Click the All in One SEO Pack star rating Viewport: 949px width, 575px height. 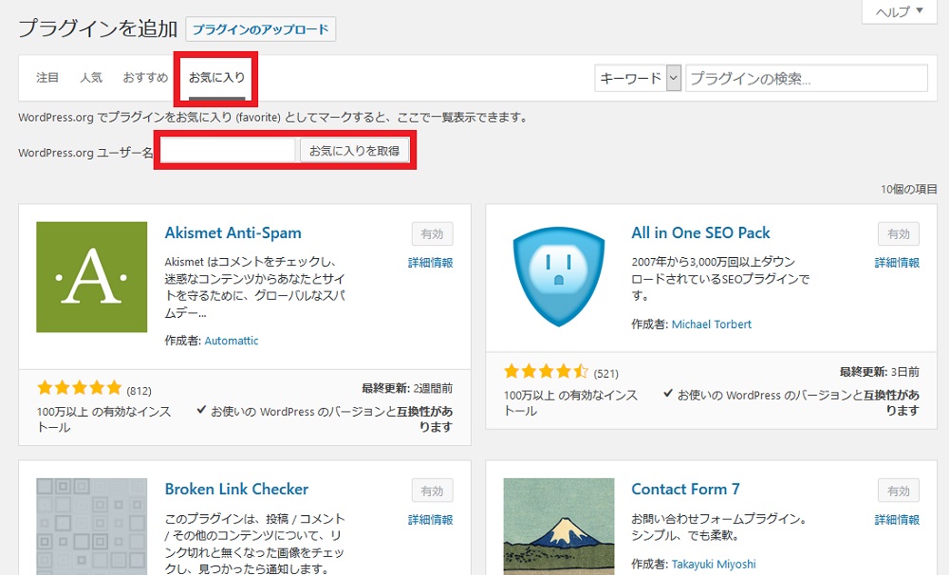546,371
